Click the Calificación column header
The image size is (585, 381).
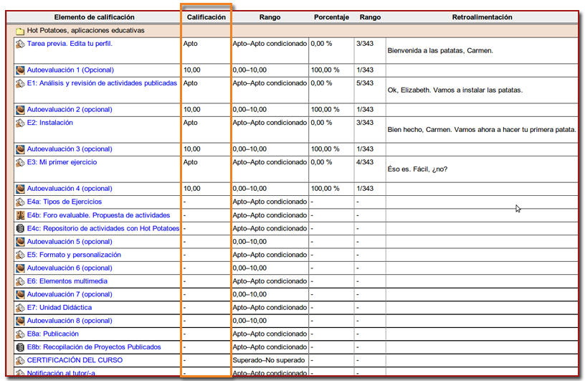(206, 17)
